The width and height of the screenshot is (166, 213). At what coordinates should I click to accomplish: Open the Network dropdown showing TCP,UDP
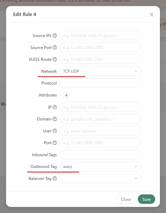[100, 71]
